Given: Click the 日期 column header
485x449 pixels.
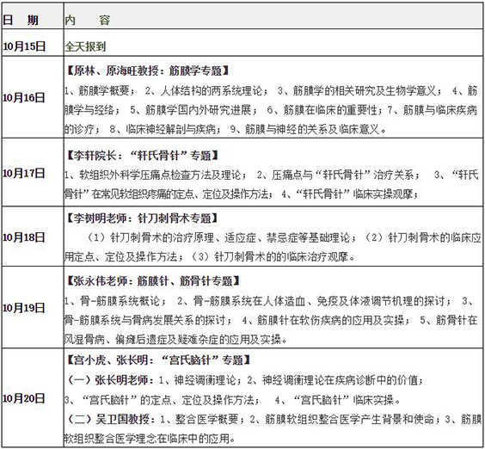Looking at the screenshot, I should tap(21, 20).
